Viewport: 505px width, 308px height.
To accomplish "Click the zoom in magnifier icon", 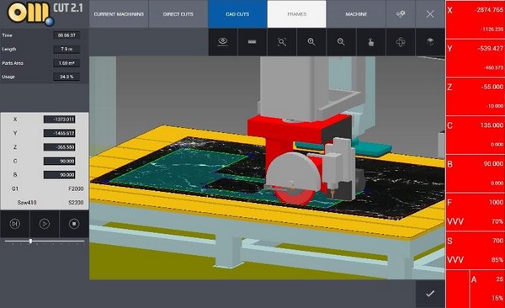I will 311,42.
